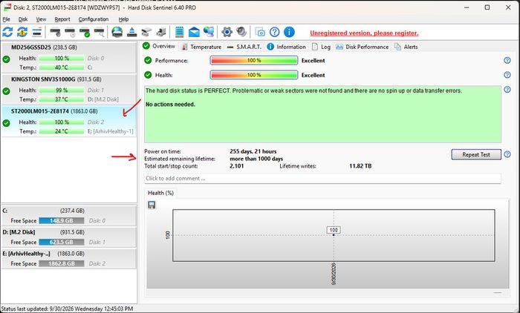Click the C: free space 148.9 GB bar
Screen dimensions: 520x313
[62, 220]
